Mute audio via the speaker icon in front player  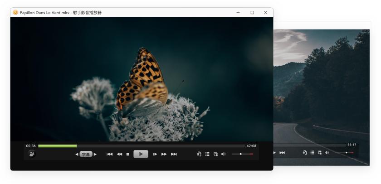click(223, 154)
